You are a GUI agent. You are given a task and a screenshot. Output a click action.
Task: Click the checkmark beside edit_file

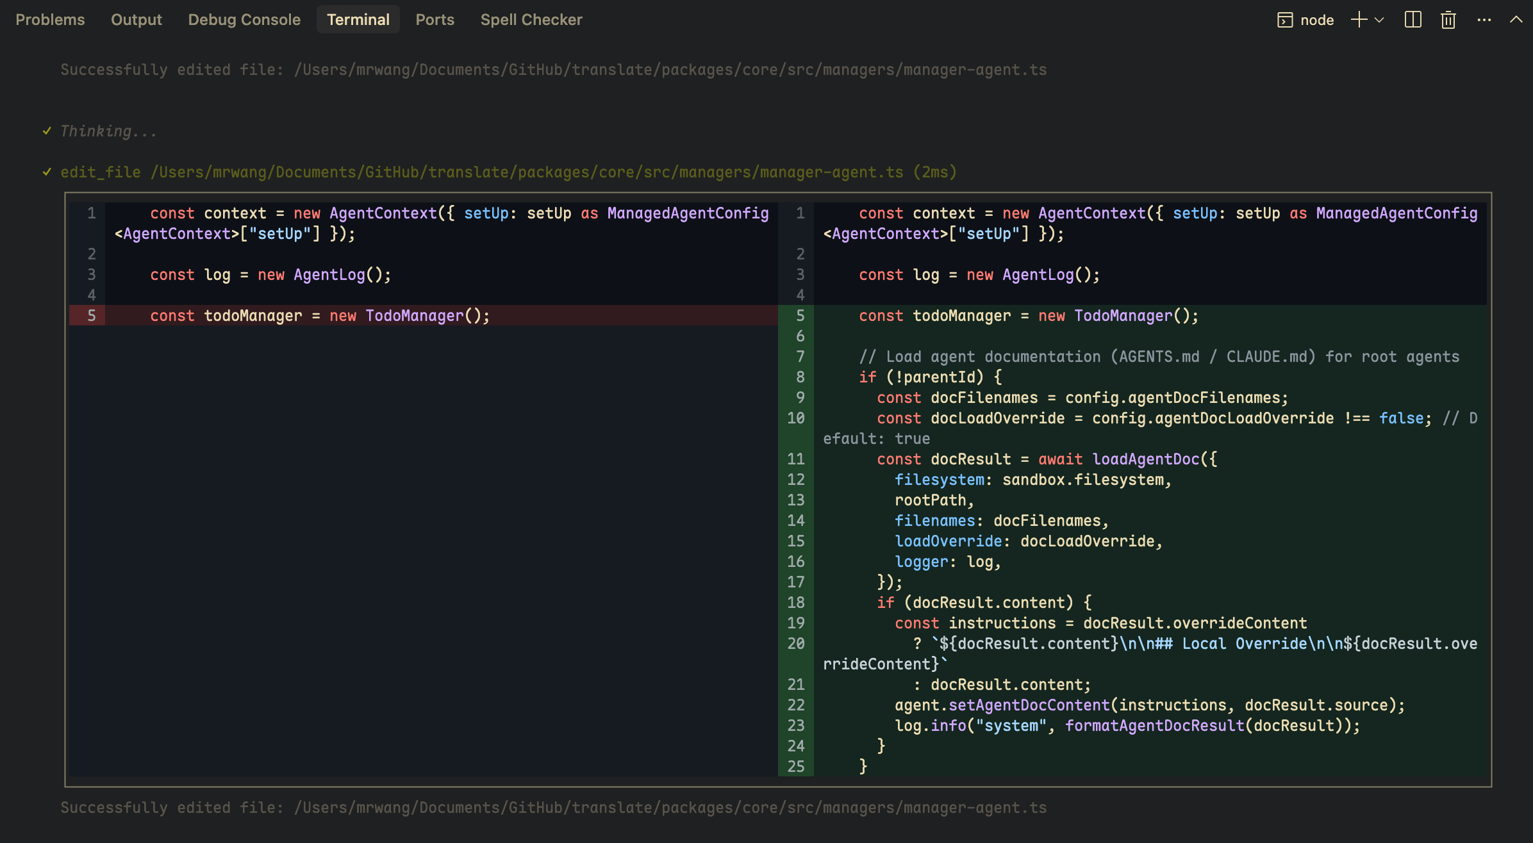point(47,172)
